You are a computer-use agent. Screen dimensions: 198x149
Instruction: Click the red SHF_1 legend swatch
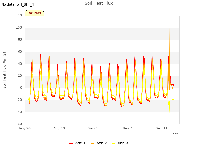click(x=71, y=143)
